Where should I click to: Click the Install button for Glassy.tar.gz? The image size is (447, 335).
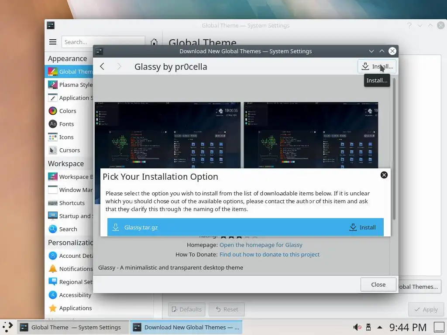(362, 227)
